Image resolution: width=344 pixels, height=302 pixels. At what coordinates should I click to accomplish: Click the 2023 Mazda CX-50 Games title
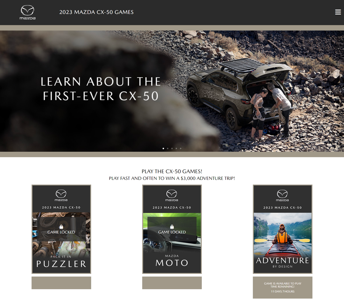click(96, 12)
